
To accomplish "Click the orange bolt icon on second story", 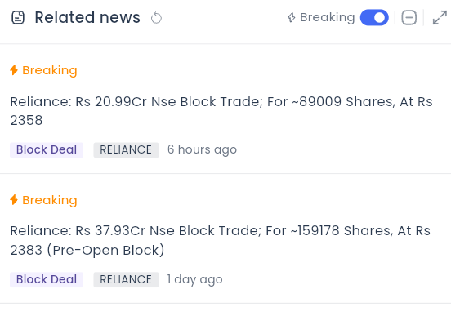I will [14, 199].
